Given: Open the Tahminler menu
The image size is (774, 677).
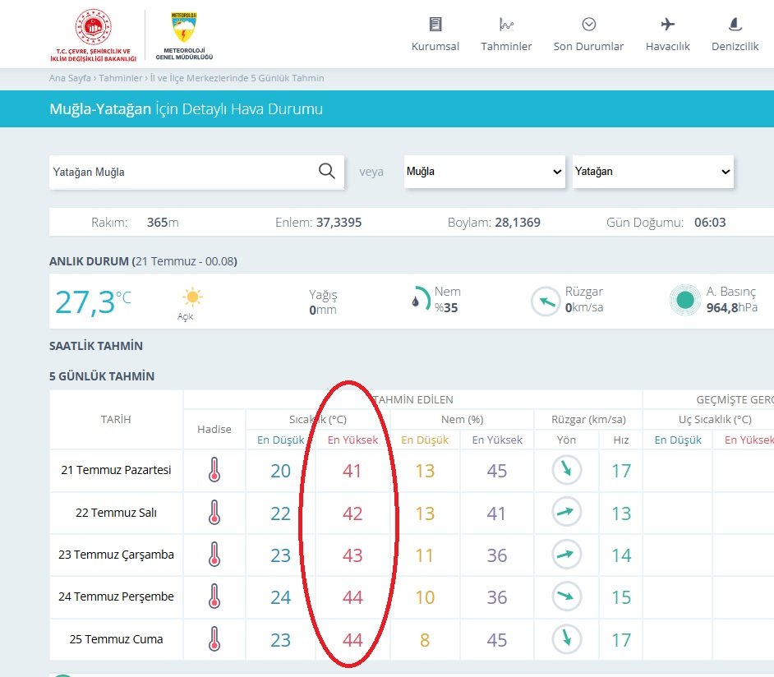Looking at the screenshot, I should 506,35.
